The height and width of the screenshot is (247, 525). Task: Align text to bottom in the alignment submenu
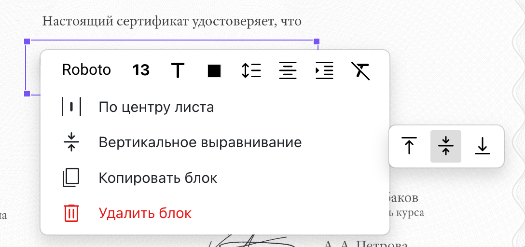483,146
